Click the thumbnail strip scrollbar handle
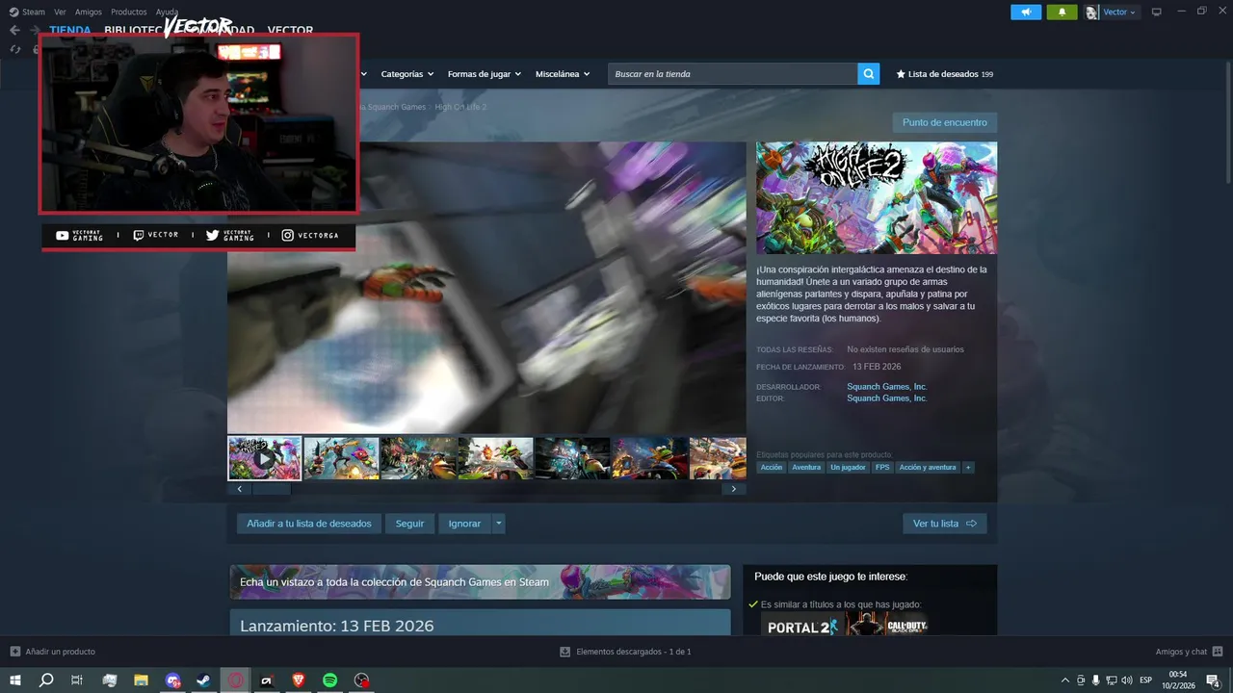The width and height of the screenshot is (1233, 693). pos(272,489)
